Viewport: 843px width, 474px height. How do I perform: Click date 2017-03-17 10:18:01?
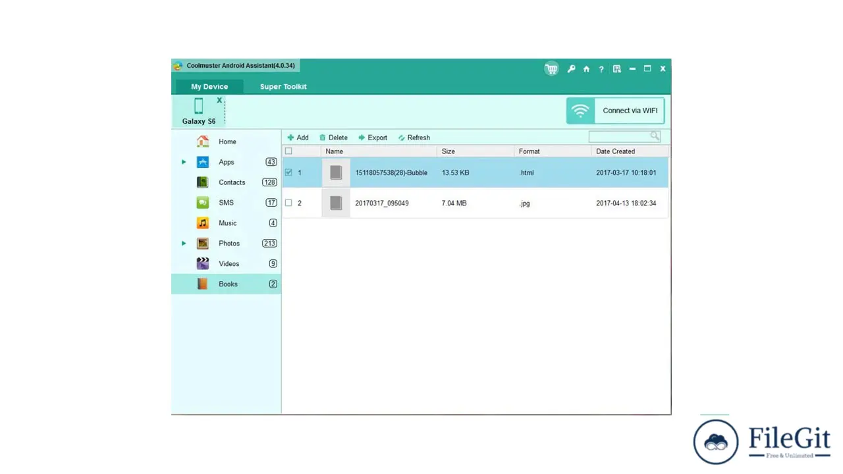tap(626, 172)
